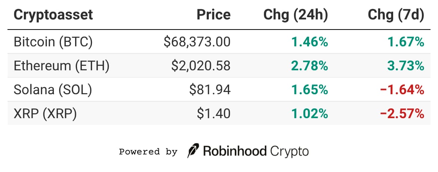The height and width of the screenshot is (172, 438).
Task: Click Solana price $81.94
Action: [x=210, y=90]
